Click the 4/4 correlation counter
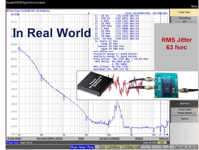Image resolution: width=199 pixels, height=150 pixels. pos(162,142)
